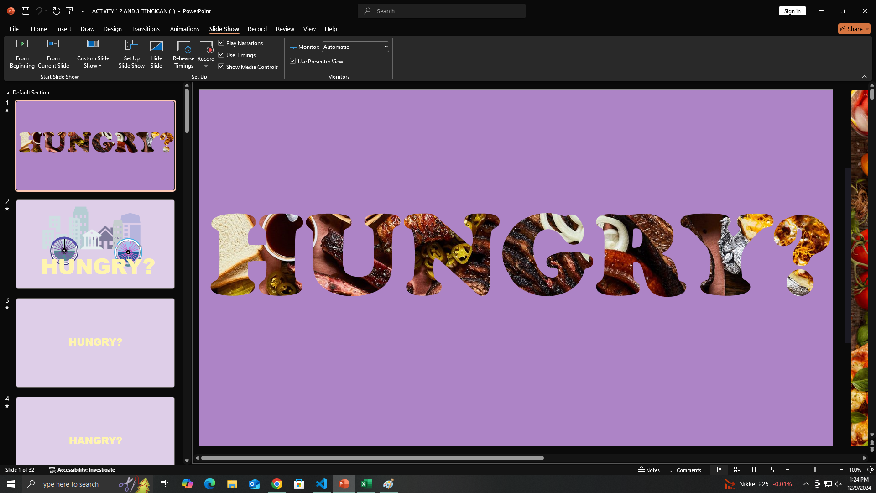This screenshot has height=493, width=876.
Task: Start slide show From Current Slide
Action: point(53,53)
